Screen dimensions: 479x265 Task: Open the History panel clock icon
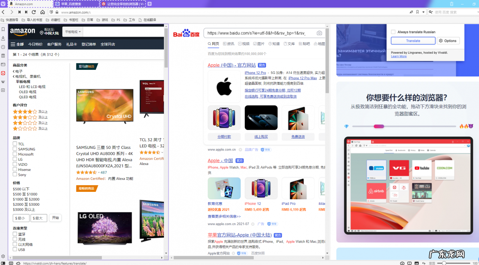coord(3,47)
